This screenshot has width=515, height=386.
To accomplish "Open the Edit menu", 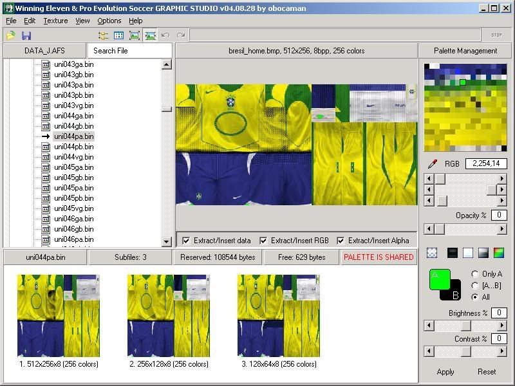I will (30, 21).
